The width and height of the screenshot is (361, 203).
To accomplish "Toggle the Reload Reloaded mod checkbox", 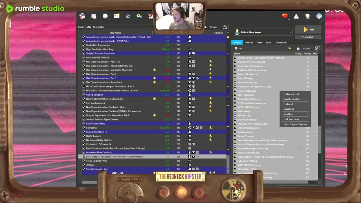I will (84, 95).
